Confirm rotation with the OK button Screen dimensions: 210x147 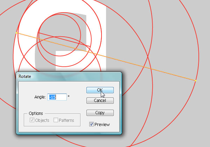point(100,90)
